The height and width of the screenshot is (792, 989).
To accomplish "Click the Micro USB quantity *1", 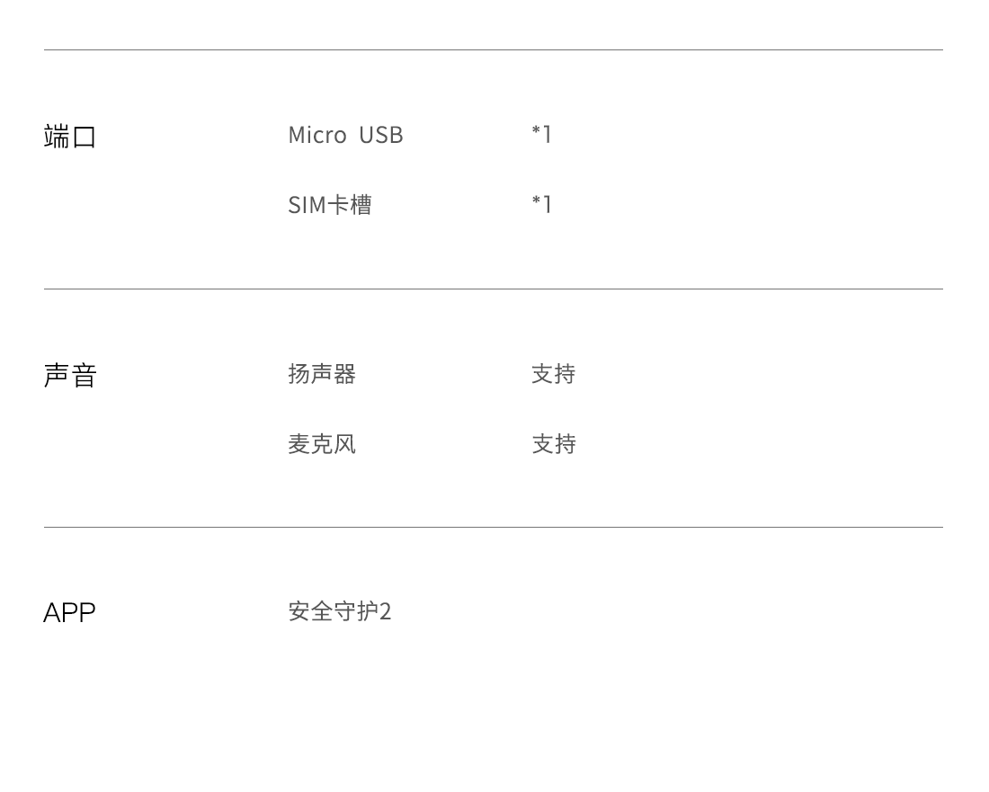I will [x=542, y=134].
